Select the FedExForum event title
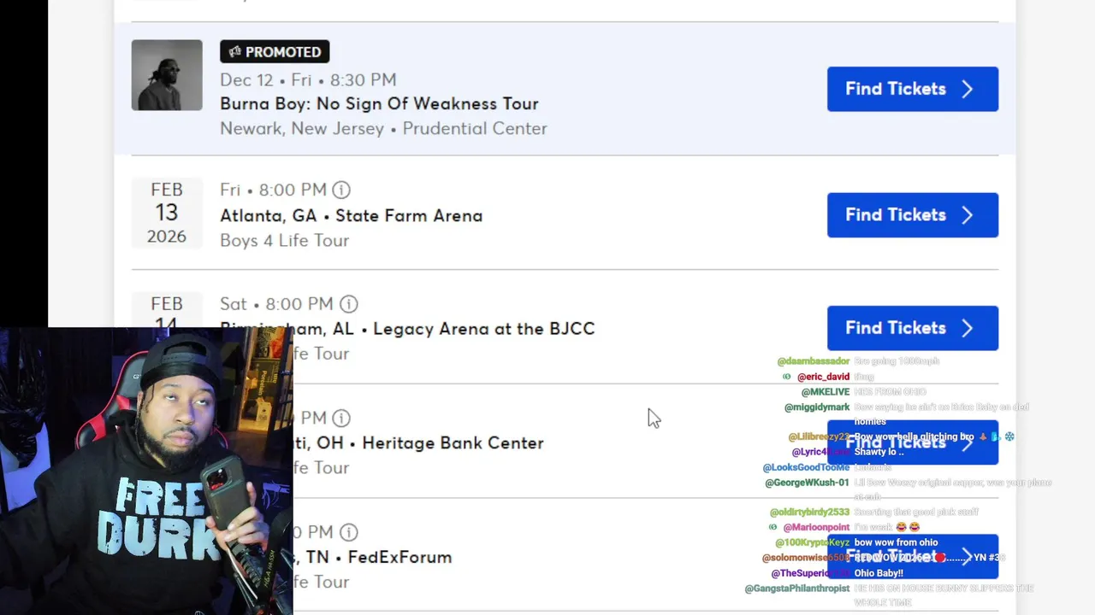Viewport: 1095px width, 615px height. pos(399,557)
